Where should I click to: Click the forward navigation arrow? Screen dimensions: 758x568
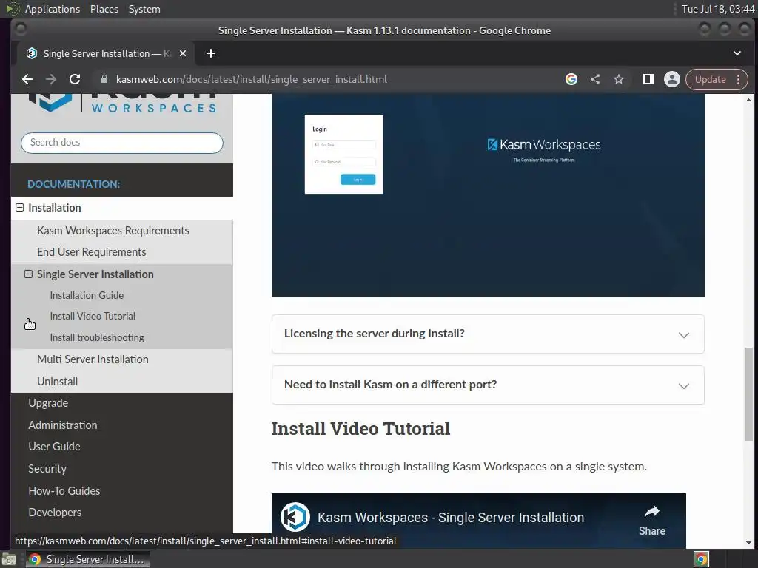pos(51,79)
